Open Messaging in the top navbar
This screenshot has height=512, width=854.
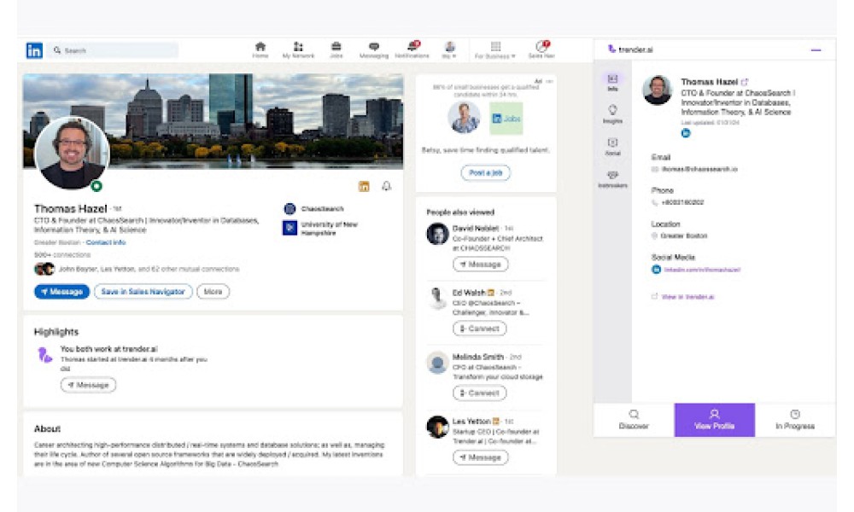[x=374, y=50]
